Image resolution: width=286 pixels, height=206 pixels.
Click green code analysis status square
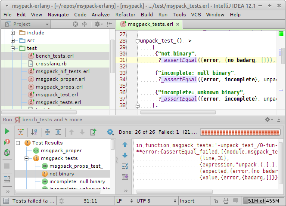click(x=281, y=34)
